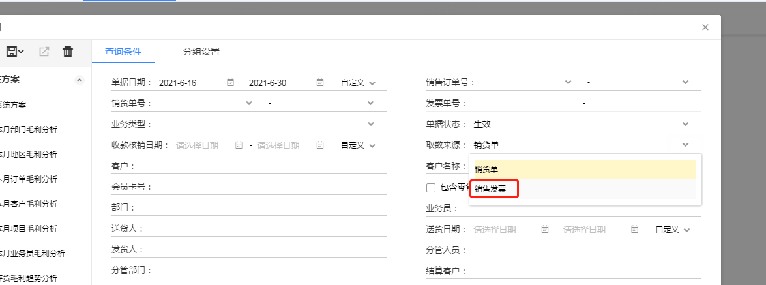The width and height of the screenshot is (766, 285).
Task: Open 收款核销日期 自定义 range dropdown
Action: (x=359, y=145)
